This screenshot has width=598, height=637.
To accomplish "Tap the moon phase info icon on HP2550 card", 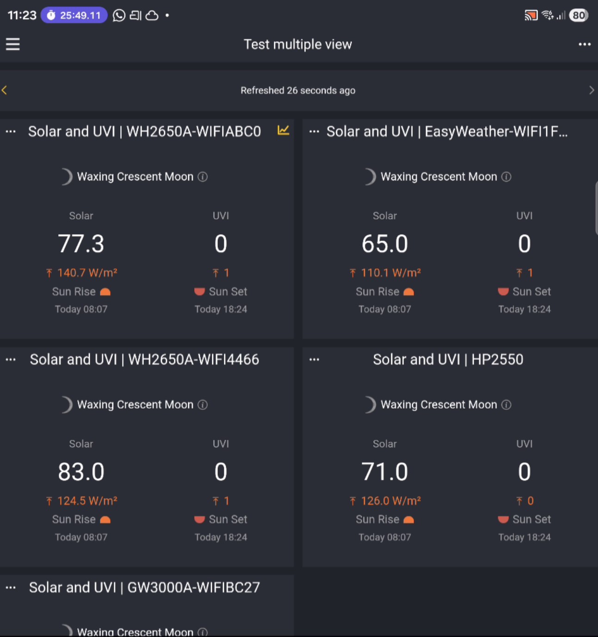I will [506, 405].
